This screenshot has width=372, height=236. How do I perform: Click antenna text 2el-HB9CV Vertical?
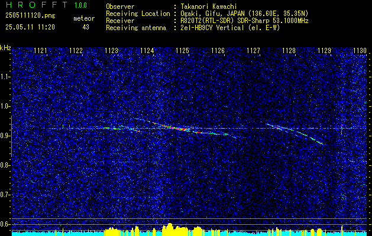tap(212, 28)
